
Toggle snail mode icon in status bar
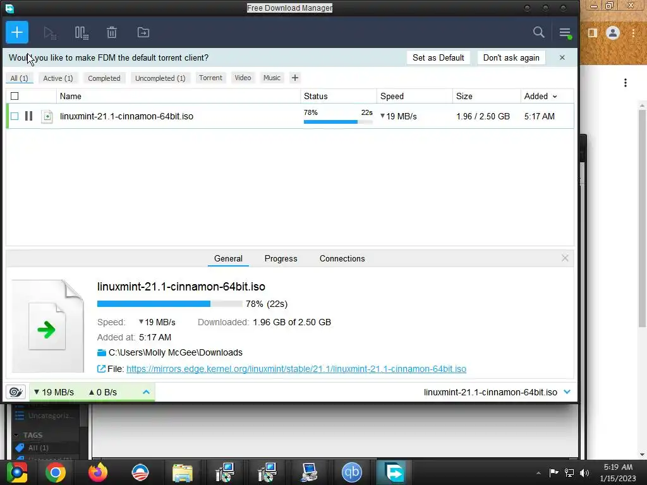point(16,392)
